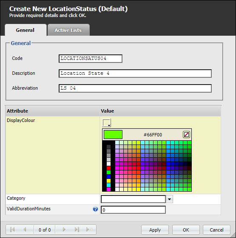Click the Apply button
The width and height of the screenshot is (236, 238).
[x=155, y=230]
